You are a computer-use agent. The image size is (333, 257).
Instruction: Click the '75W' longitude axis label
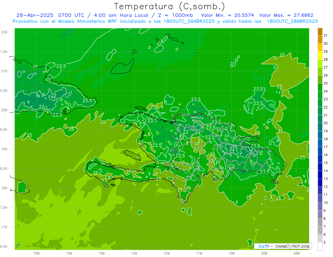(69, 253)
